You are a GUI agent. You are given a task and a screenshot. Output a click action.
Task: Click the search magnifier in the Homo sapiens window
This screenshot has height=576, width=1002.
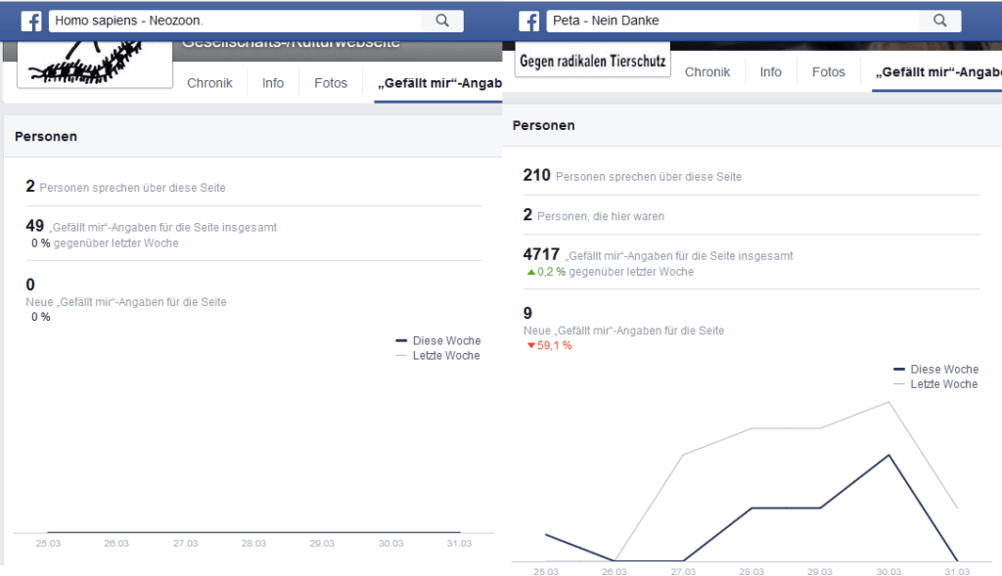click(442, 21)
